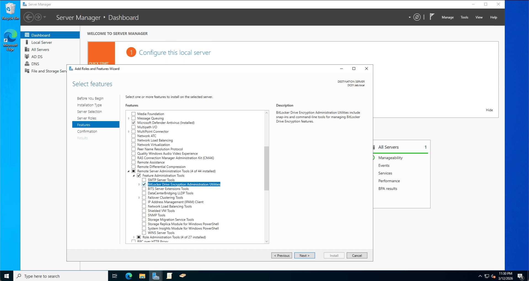The height and width of the screenshot is (281, 529).
Task: Click Configure this local server link
Action: [175, 52]
